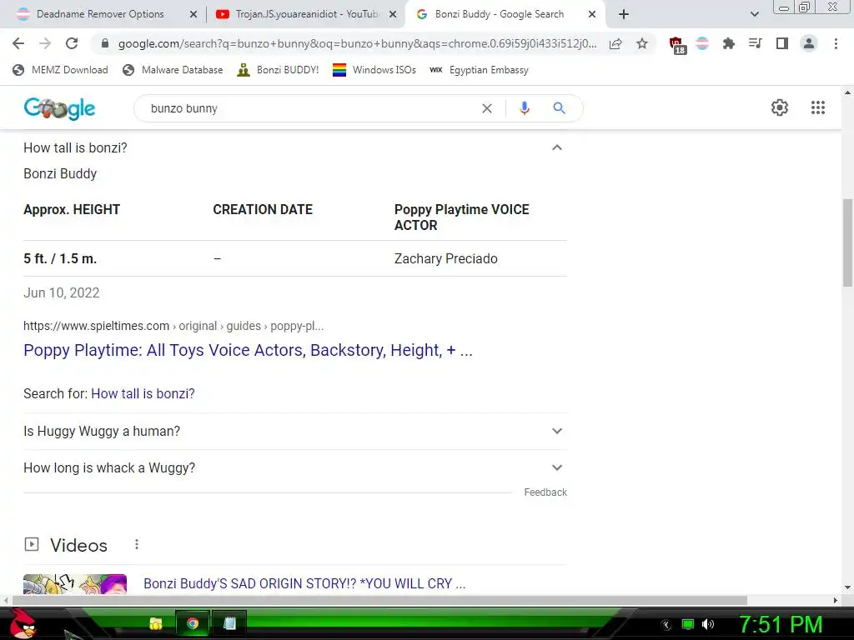854x640 pixels.
Task: Open tab search dropdown arrow
Action: point(754,14)
